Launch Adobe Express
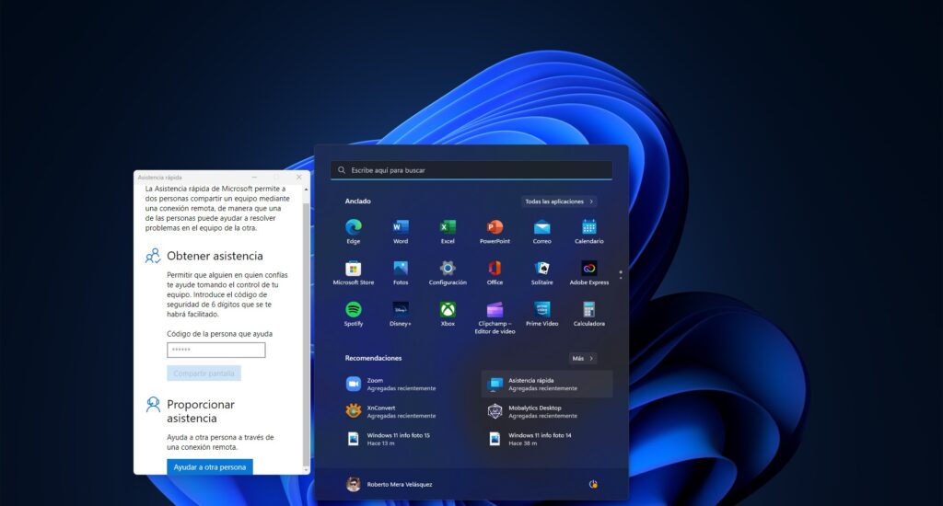This screenshot has width=943, height=506. (588, 272)
